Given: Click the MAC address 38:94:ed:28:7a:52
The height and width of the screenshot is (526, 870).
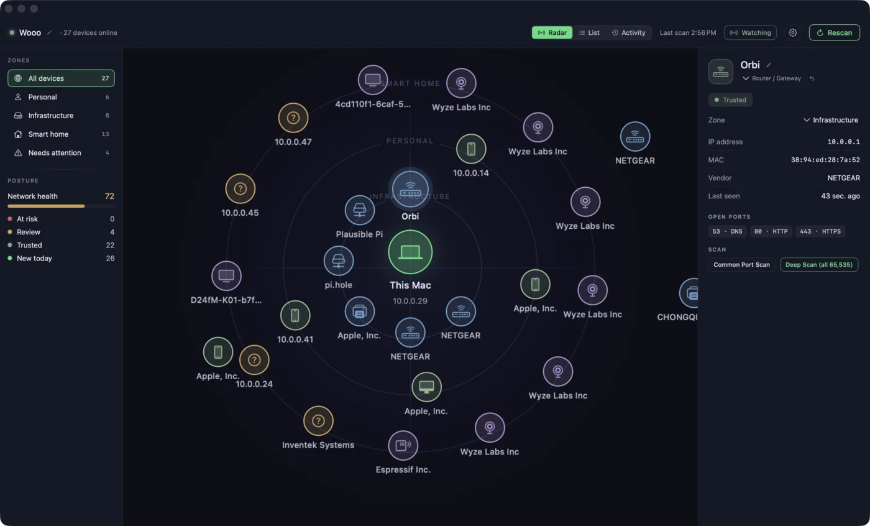Looking at the screenshot, I should pos(825,160).
